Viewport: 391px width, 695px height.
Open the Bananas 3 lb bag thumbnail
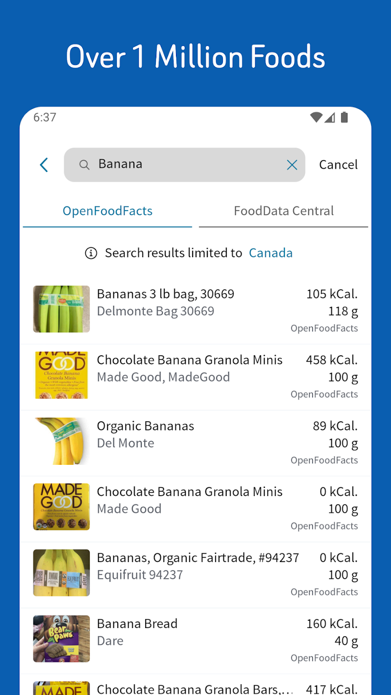click(62, 309)
